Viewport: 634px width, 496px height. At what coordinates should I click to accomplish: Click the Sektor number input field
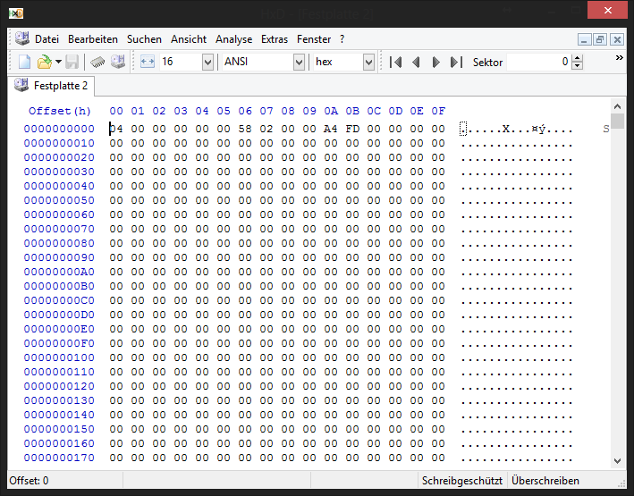(538, 62)
